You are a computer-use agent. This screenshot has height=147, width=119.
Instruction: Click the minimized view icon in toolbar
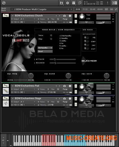(80, 3)
